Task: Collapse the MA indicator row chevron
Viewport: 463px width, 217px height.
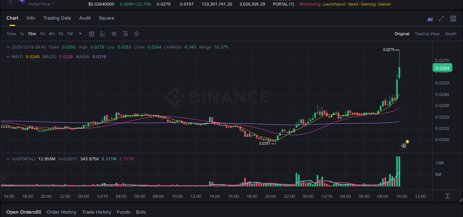Action: point(8,57)
